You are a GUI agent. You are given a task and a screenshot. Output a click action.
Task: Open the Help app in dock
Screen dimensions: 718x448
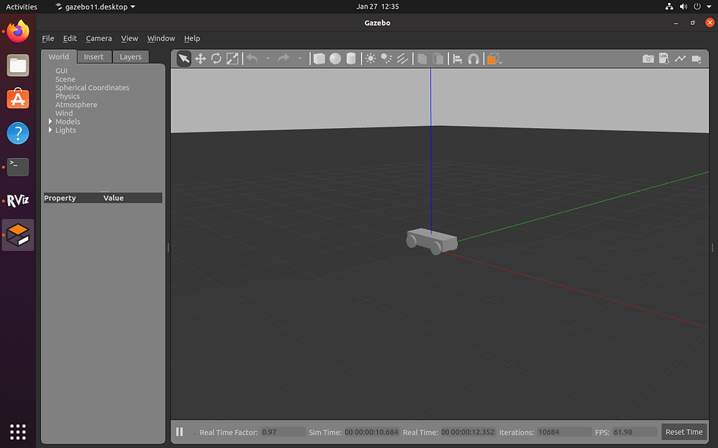tap(18, 133)
